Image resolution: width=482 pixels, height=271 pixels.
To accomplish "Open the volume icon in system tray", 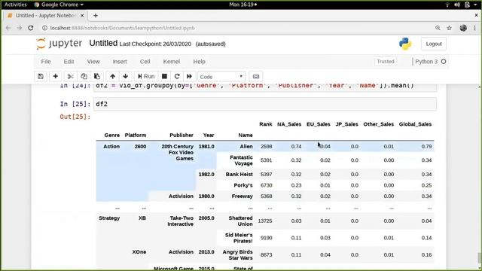I will [x=457, y=5].
